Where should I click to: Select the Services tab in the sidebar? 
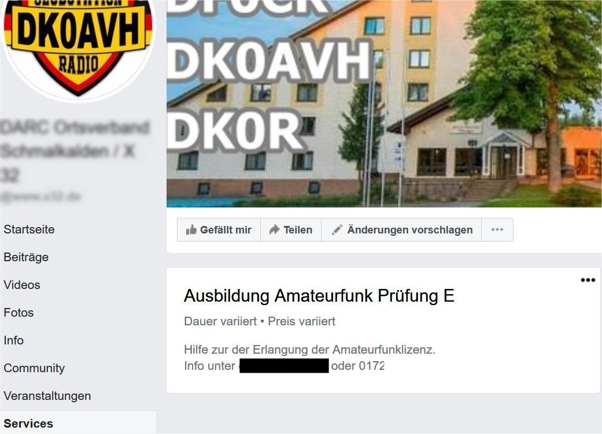28,423
